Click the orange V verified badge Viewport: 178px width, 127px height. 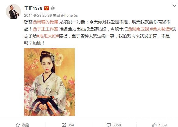[46, 8]
